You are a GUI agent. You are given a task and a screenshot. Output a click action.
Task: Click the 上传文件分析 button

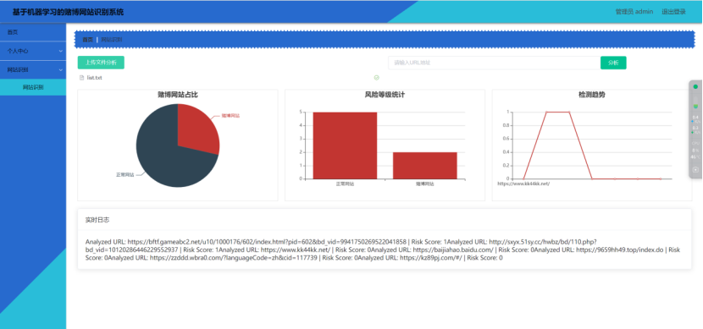click(x=101, y=63)
